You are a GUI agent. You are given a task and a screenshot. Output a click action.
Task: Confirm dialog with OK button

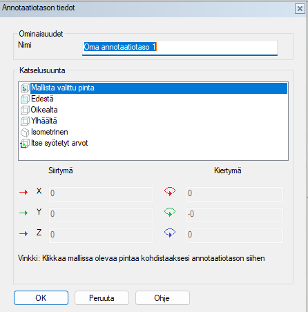coord(41,298)
